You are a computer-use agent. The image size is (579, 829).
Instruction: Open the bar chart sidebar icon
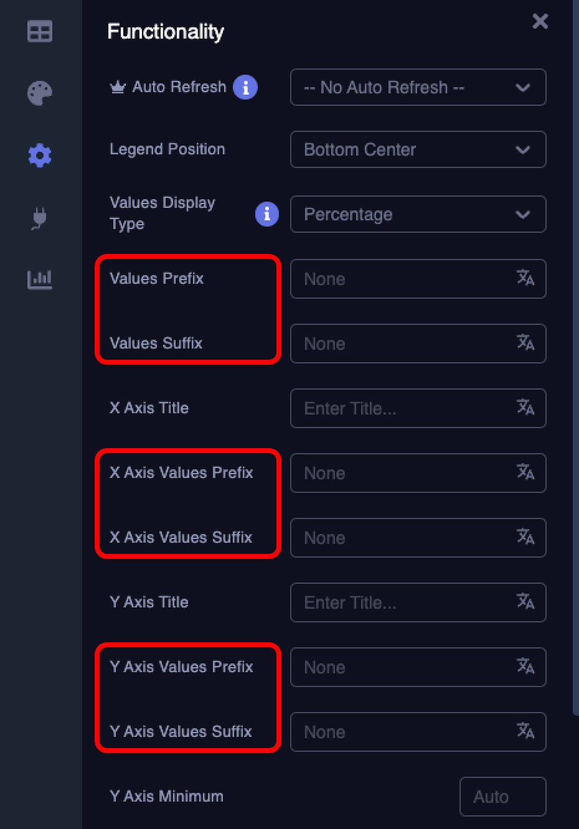(40, 279)
